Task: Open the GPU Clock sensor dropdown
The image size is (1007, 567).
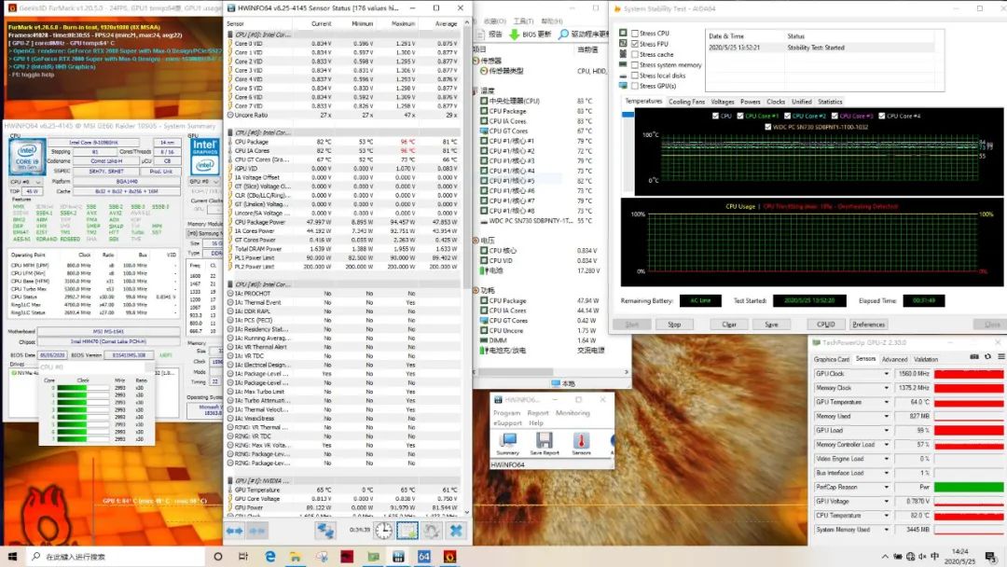Action: (x=887, y=374)
